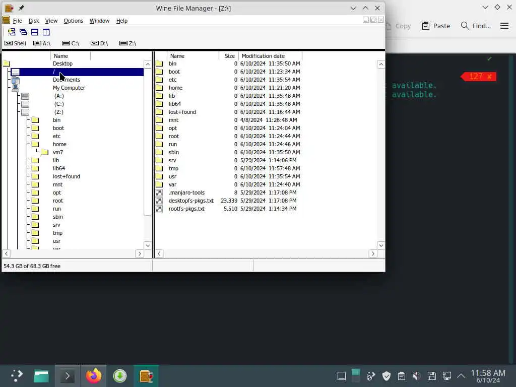This screenshot has height=387, width=516.
Task: Open the application launcher in taskbar
Action: tap(17, 376)
